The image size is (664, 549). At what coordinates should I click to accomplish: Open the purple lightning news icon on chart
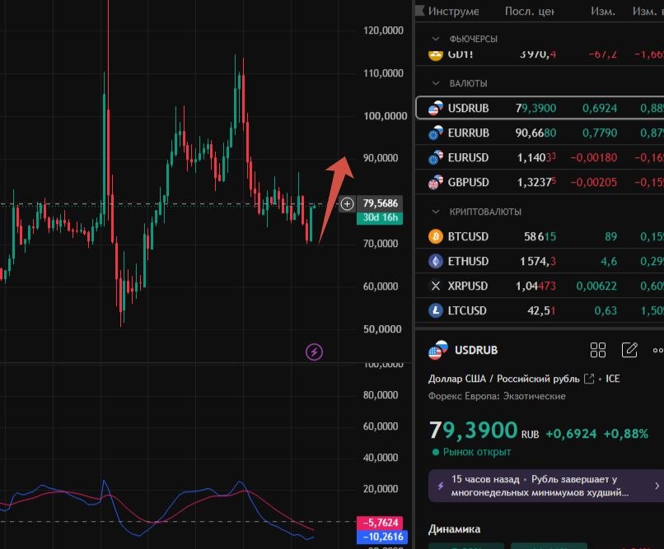[314, 352]
